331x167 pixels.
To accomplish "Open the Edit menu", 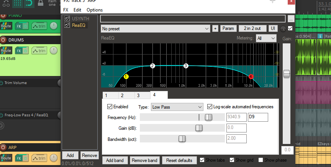I will click(x=77, y=10).
